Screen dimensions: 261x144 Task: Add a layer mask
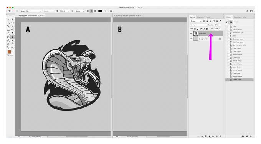(206, 136)
